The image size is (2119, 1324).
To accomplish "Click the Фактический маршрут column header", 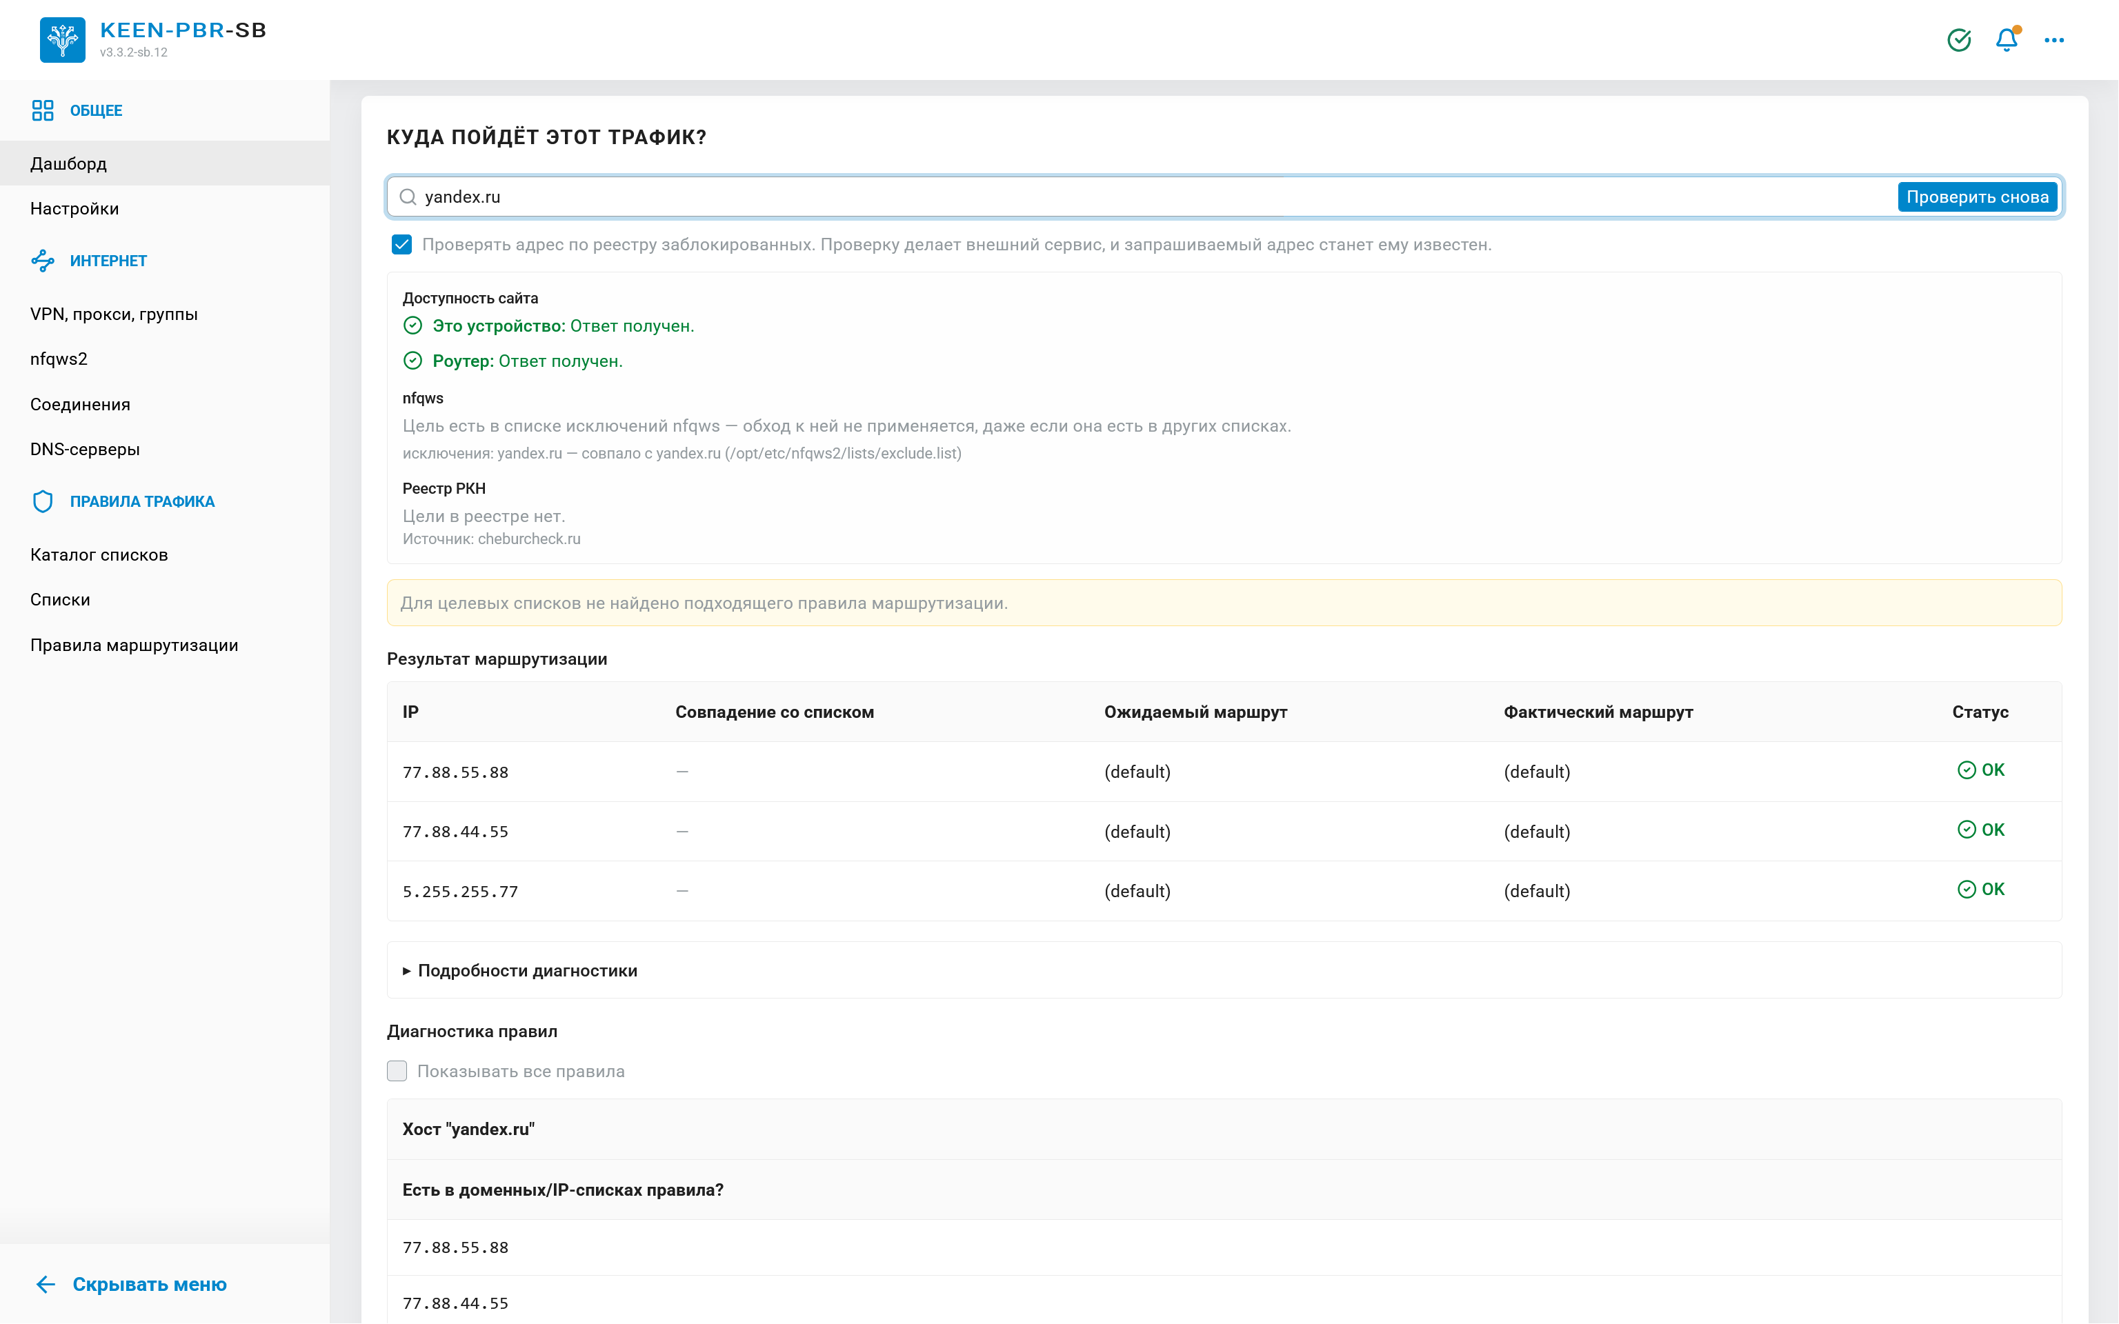I will click(1598, 712).
